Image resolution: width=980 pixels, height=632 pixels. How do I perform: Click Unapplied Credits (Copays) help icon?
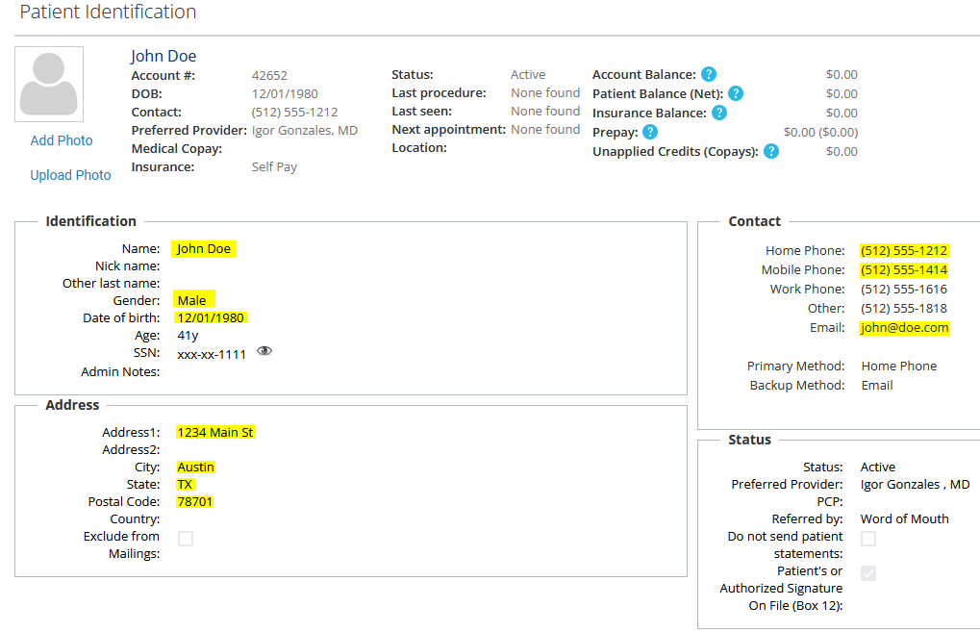click(x=770, y=151)
